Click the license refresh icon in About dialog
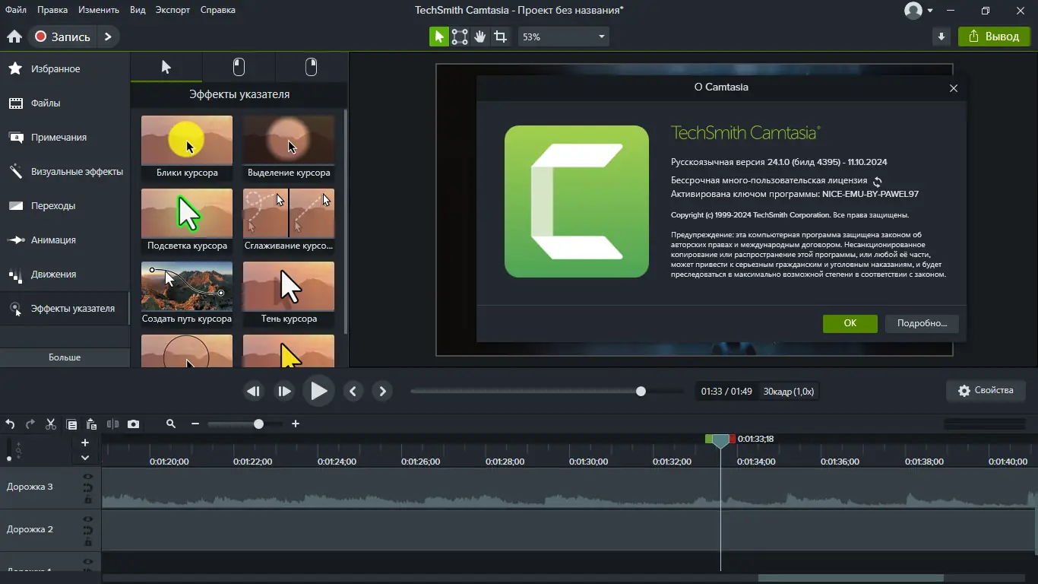The height and width of the screenshot is (584, 1038). (878, 182)
